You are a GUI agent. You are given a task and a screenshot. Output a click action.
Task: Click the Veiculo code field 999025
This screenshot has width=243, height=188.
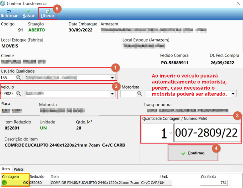click(x=8, y=94)
